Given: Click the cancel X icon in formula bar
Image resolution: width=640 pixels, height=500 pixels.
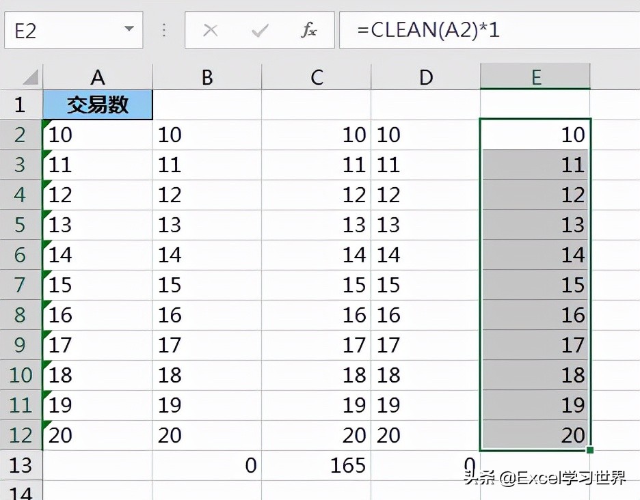Looking at the screenshot, I should (x=210, y=30).
